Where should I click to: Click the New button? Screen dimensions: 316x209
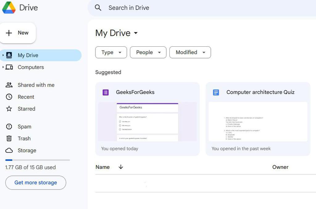(x=18, y=33)
